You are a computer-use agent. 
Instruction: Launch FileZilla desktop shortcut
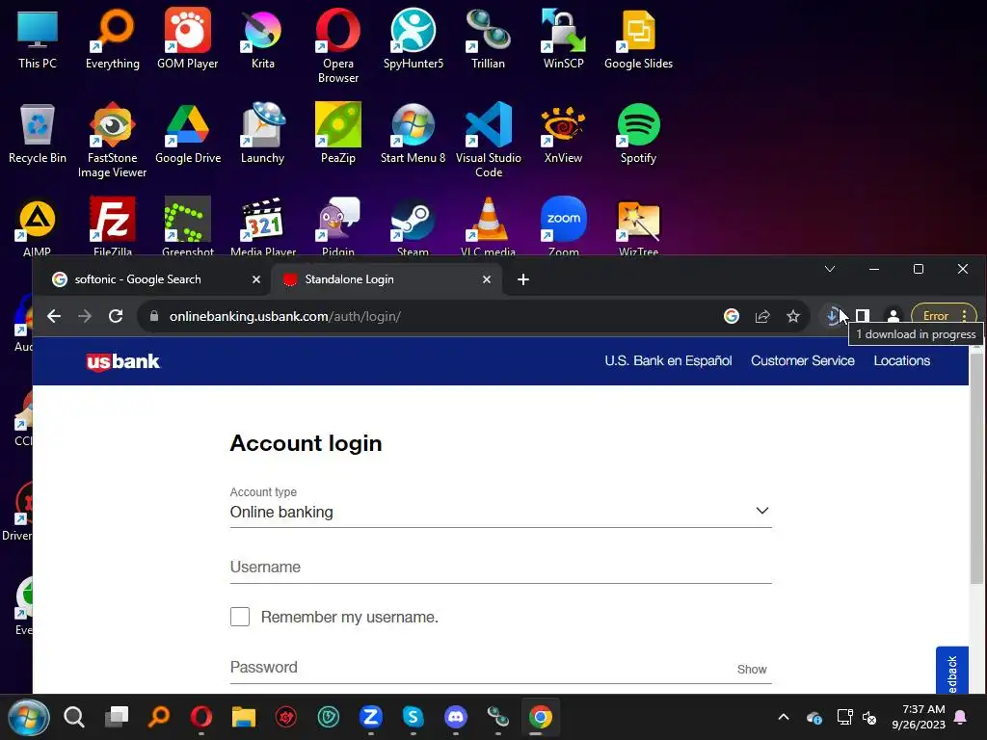(x=113, y=225)
